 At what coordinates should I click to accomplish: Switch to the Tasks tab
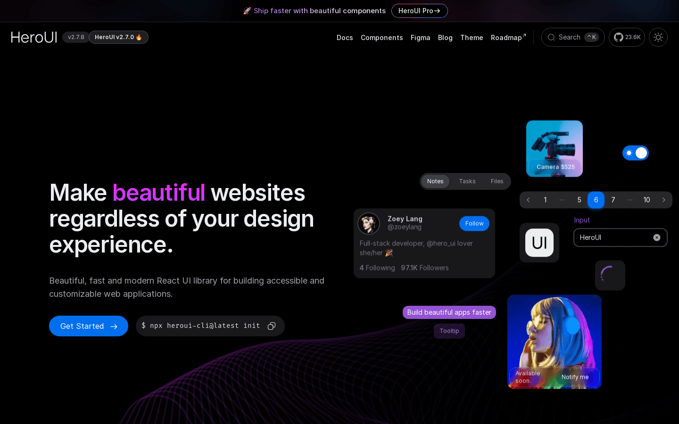click(467, 181)
